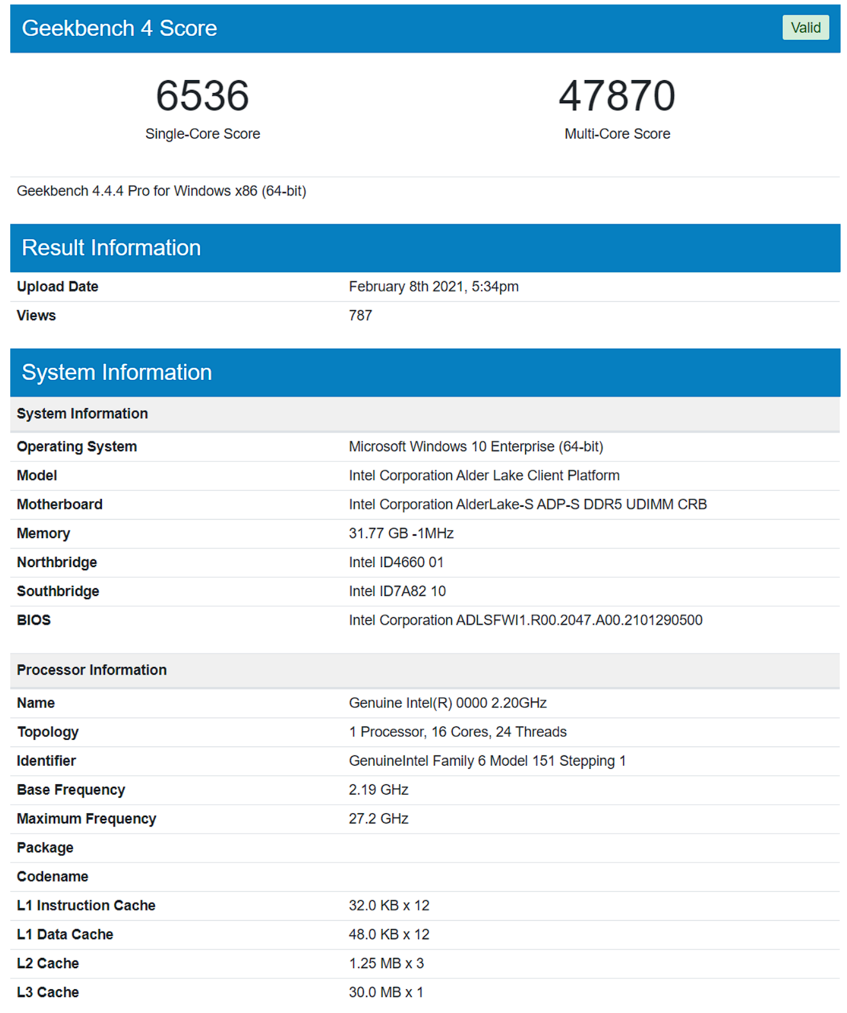Click the L3 Cache label
The image size is (847, 1013).
click(48, 991)
